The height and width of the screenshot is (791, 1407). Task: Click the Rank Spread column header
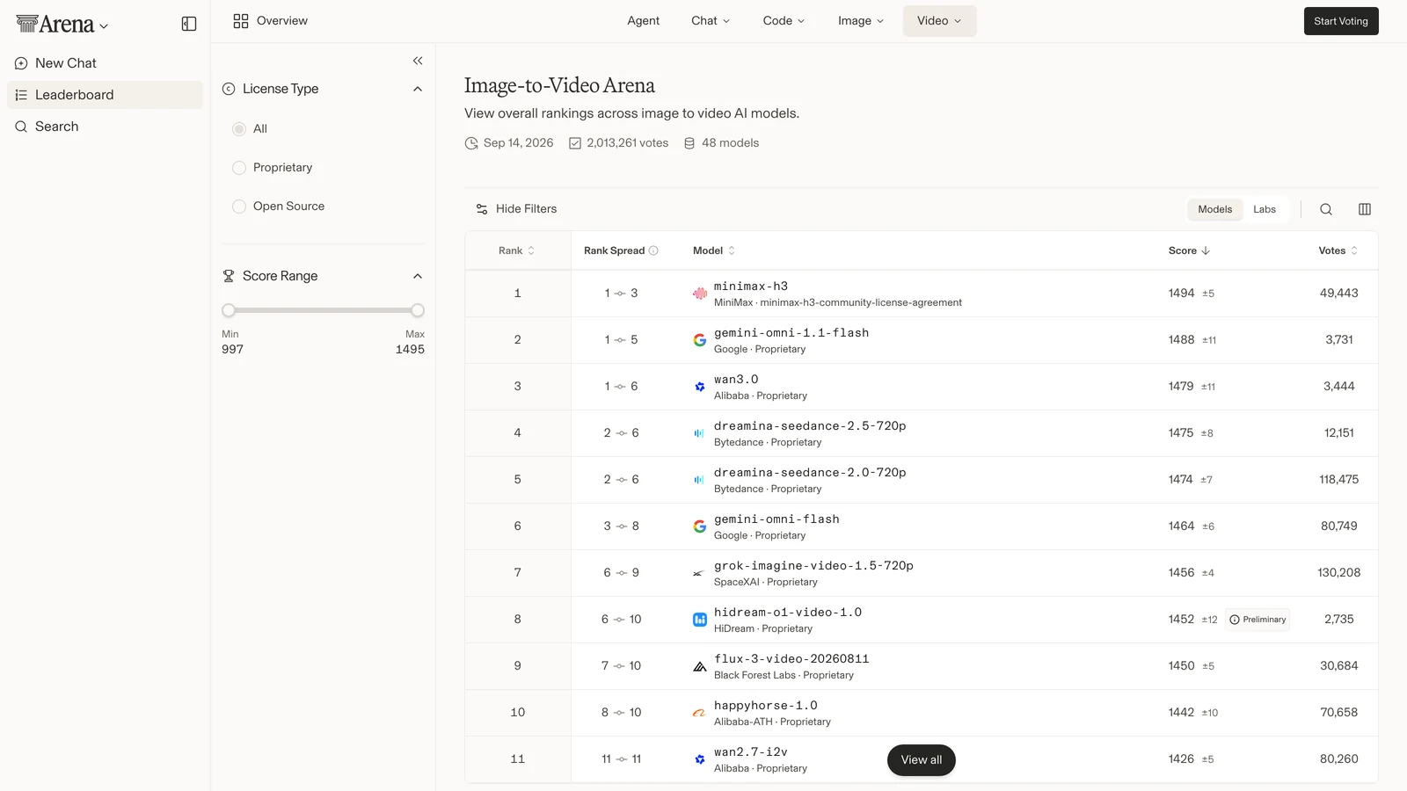click(621, 250)
